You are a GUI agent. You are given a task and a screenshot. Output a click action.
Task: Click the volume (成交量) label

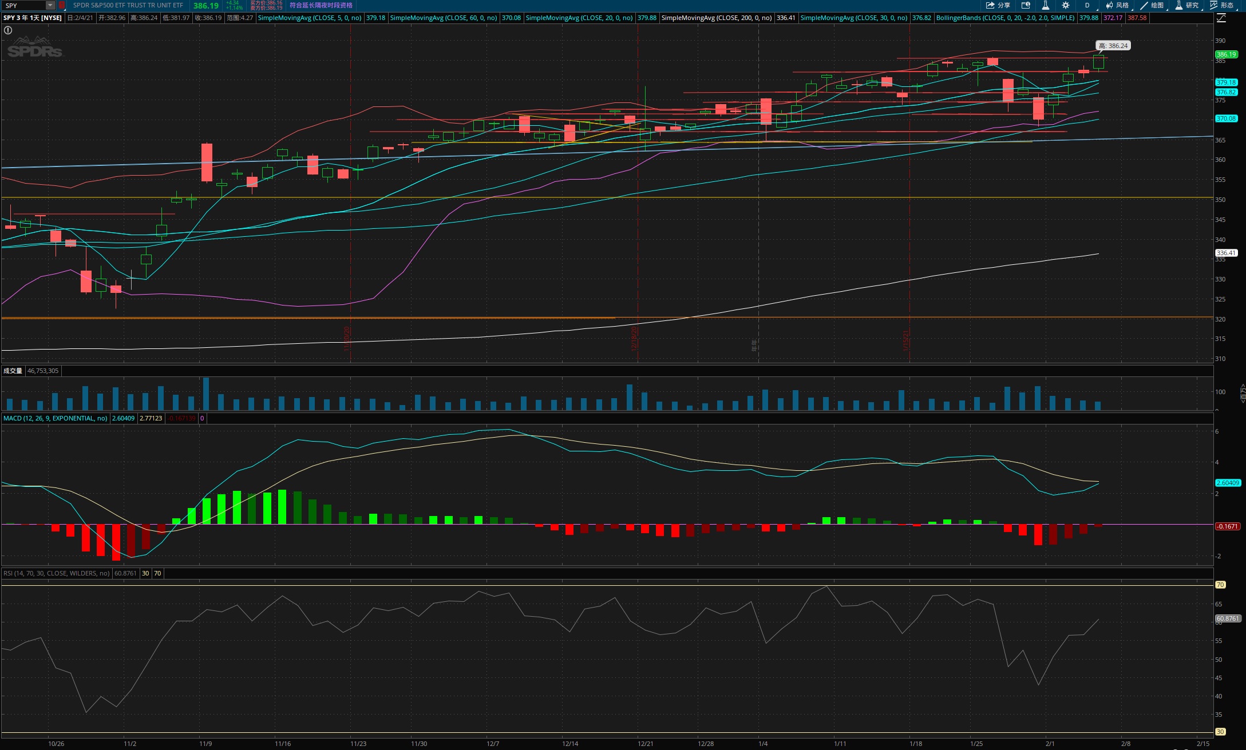(x=13, y=371)
